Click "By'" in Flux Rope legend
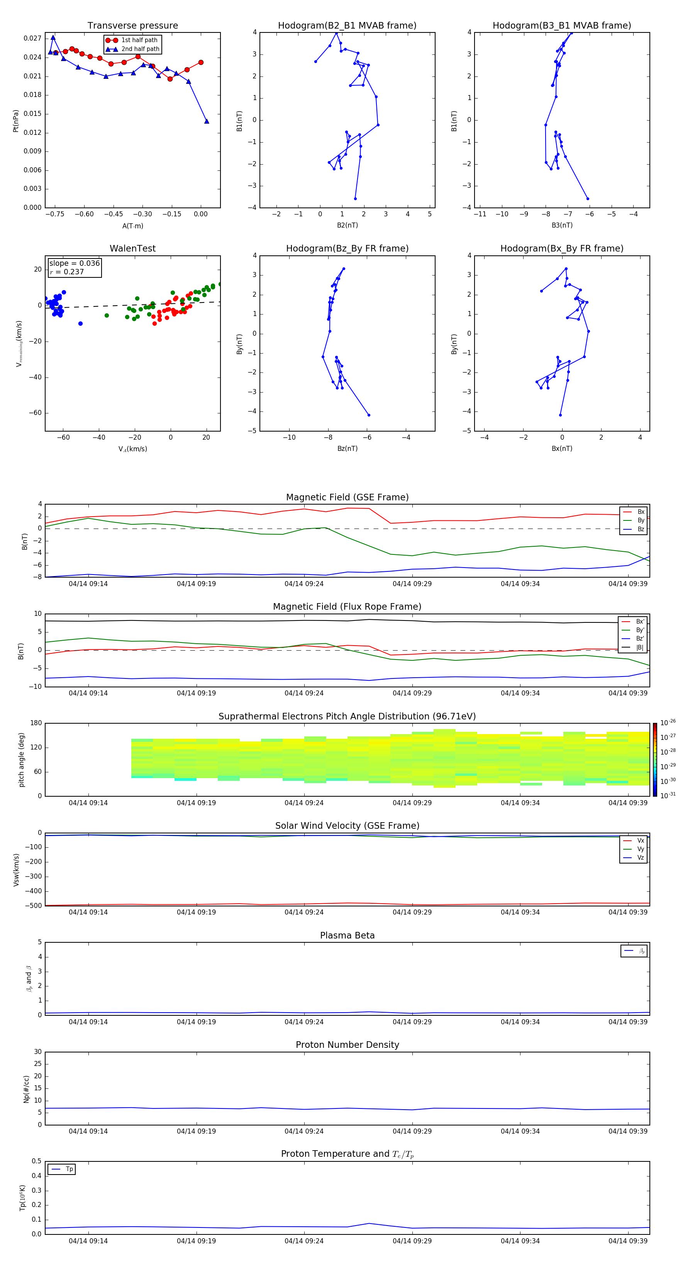Screen dimensions: 695x1275 640,630
